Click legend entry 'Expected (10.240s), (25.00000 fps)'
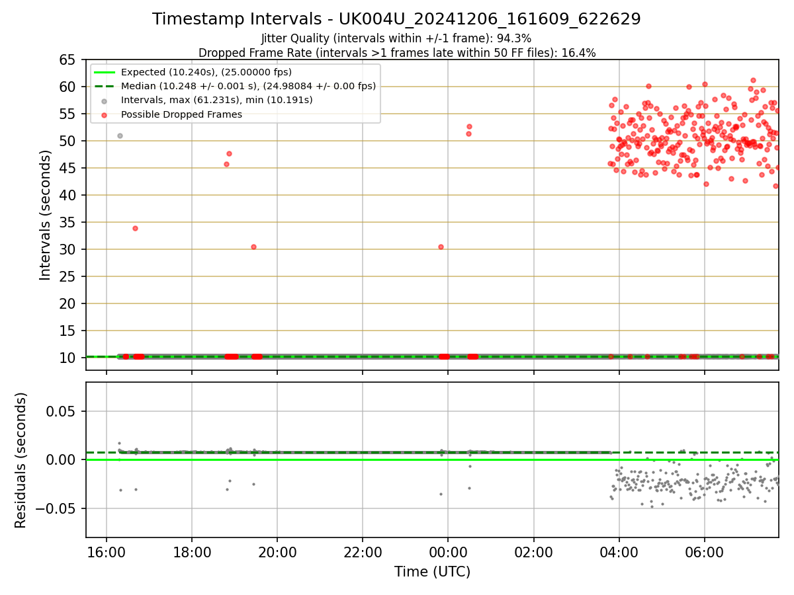The width and height of the screenshot is (794, 595). click(x=206, y=72)
